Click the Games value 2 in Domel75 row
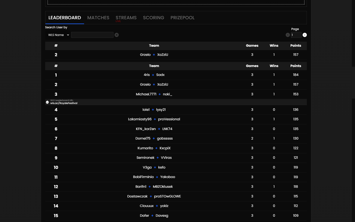355x222 pixels. click(x=252, y=139)
